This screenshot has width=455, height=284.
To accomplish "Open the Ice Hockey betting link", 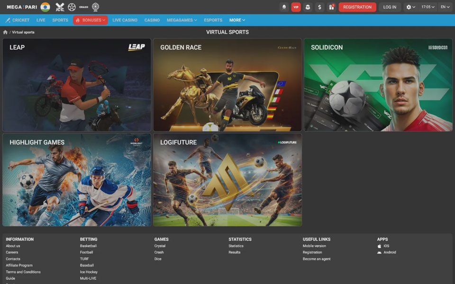I will coord(89,272).
